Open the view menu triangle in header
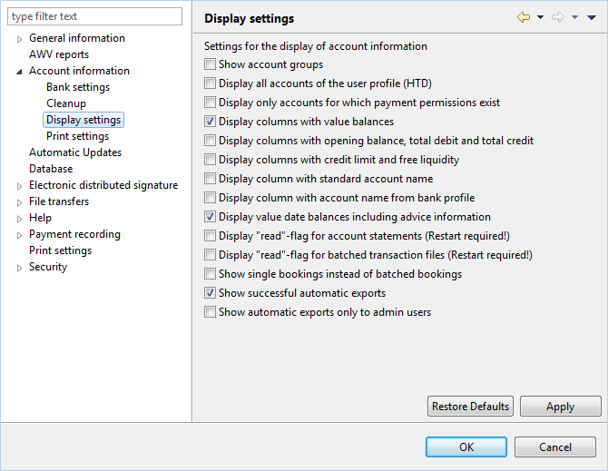 pyautogui.click(x=592, y=17)
